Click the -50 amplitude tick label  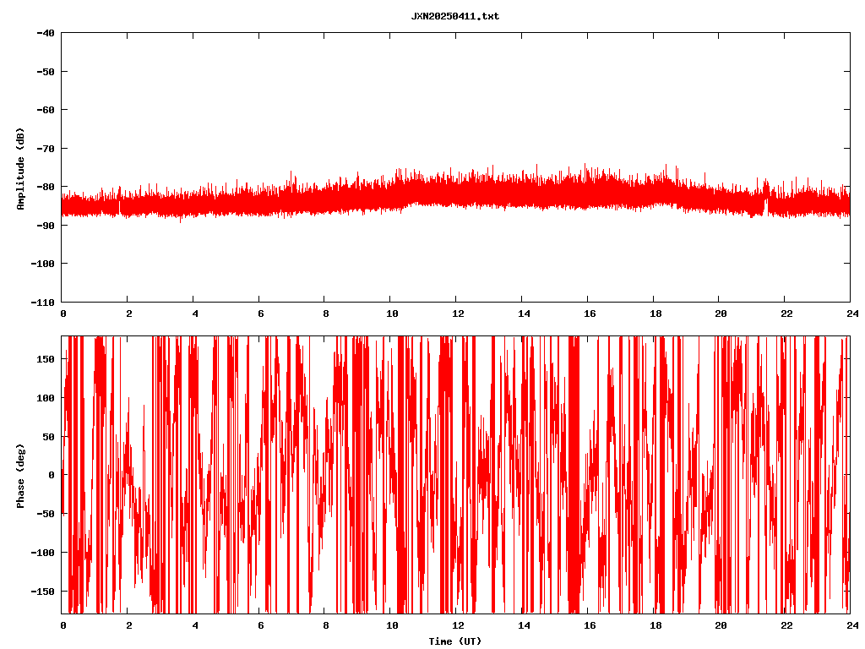[46, 72]
